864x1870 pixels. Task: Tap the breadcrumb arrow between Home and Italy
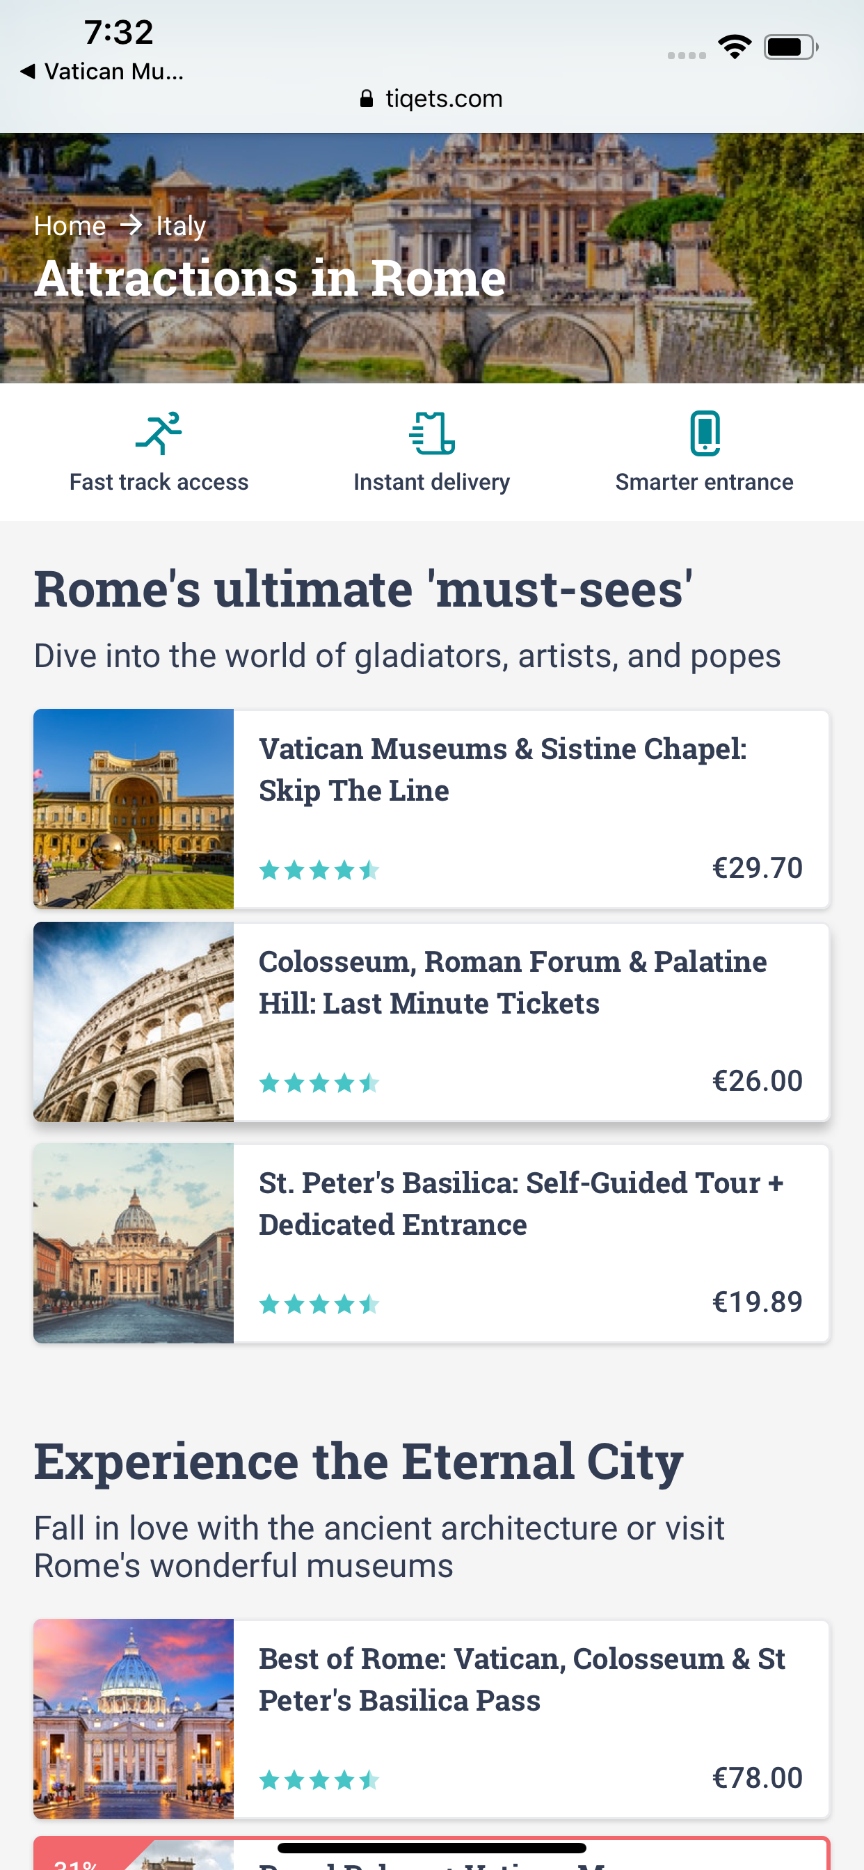tap(131, 226)
